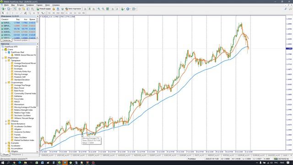Open the New Chart toolbar icon

point(3,9)
